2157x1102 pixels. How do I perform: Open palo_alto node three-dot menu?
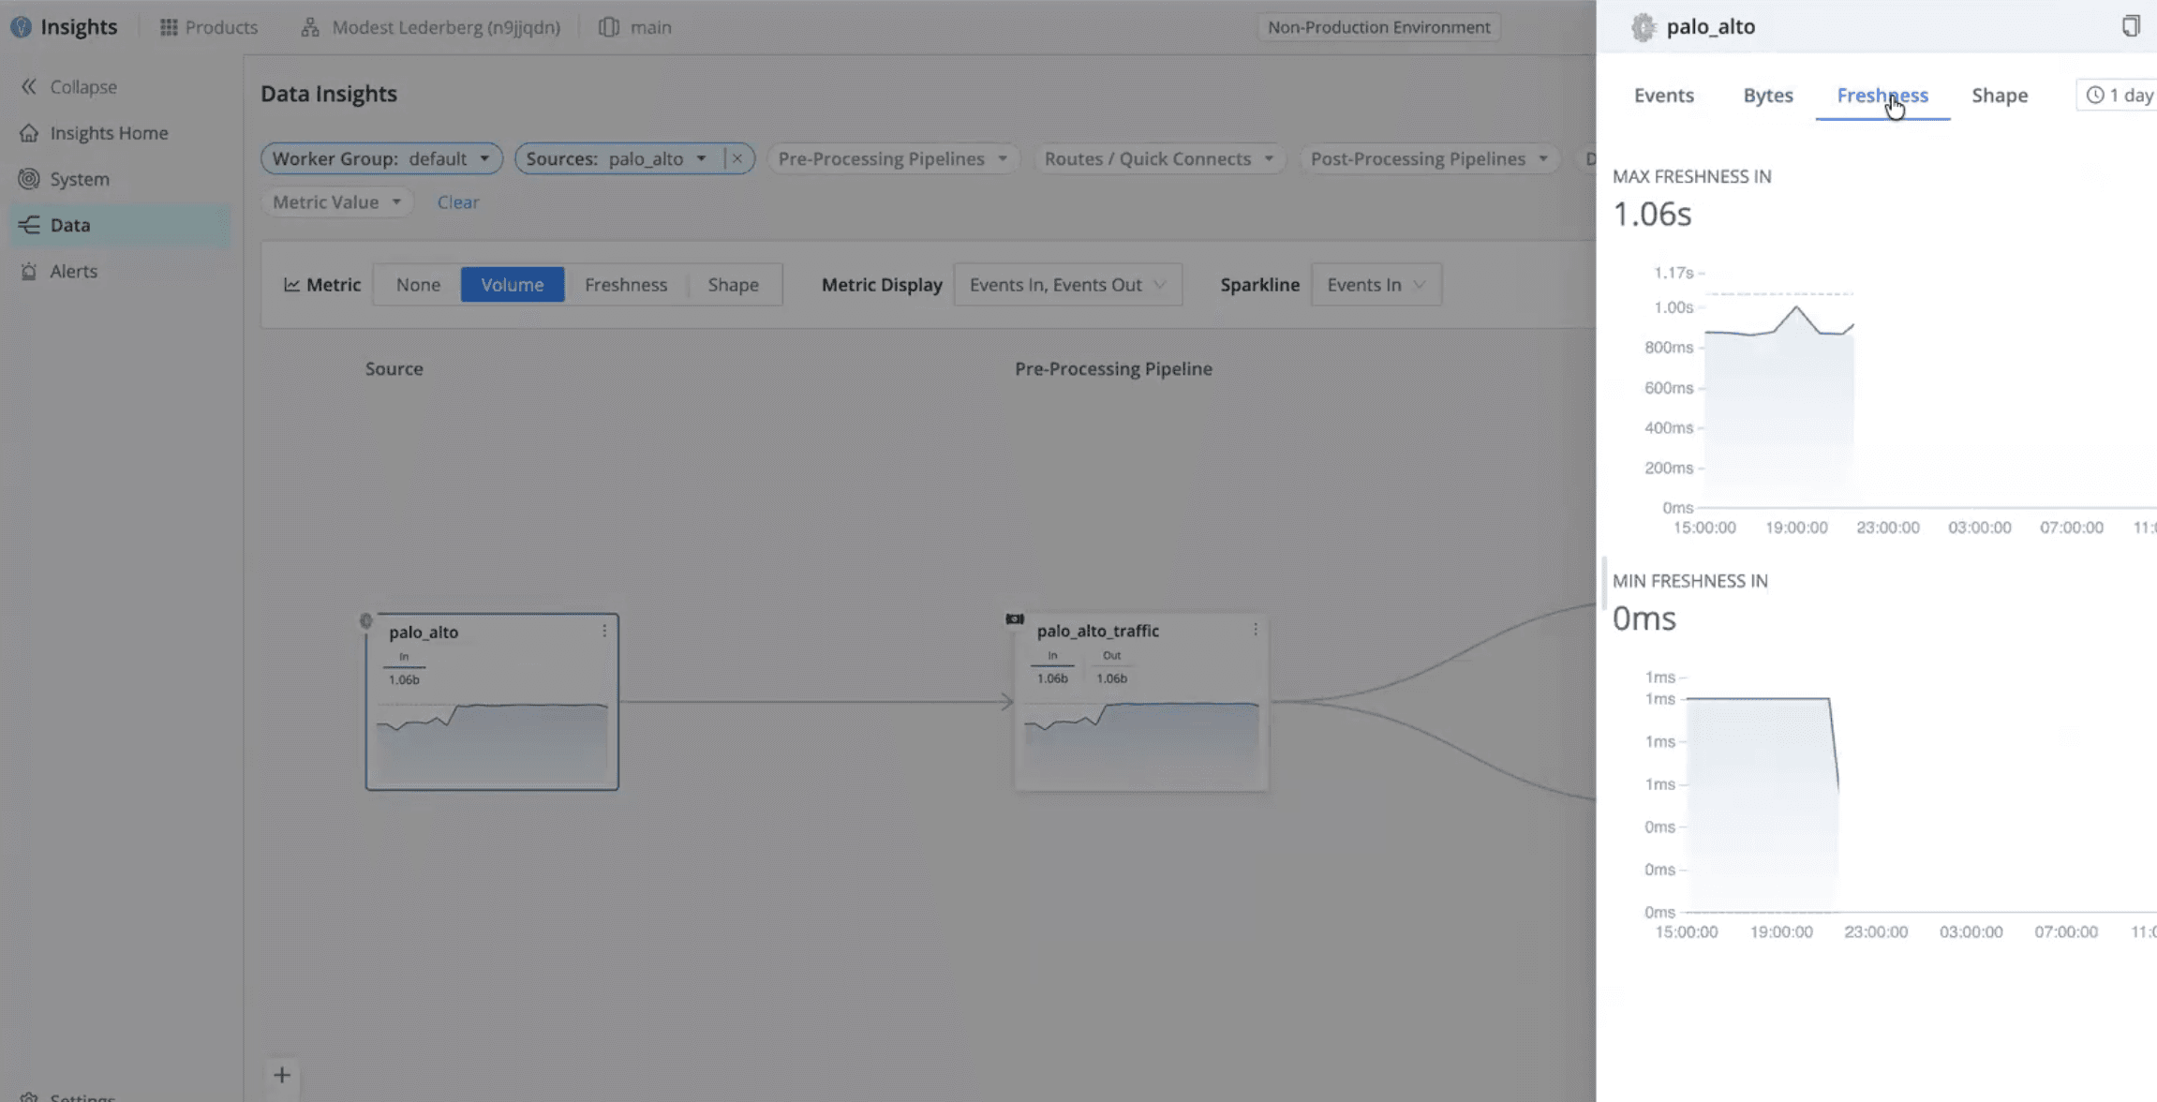pyautogui.click(x=604, y=632)
